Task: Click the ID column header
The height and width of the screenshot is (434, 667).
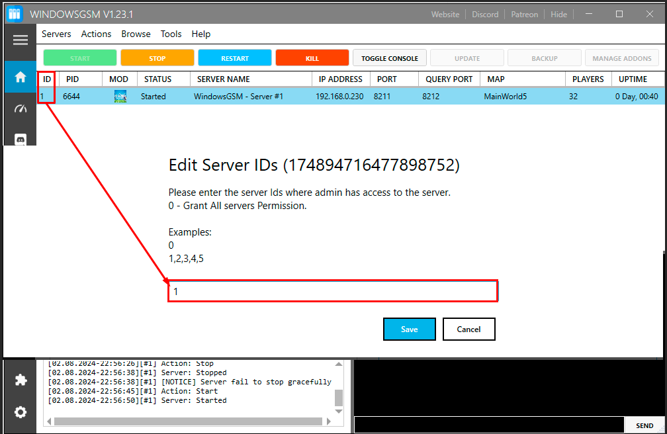Action: tap(47, 79)
